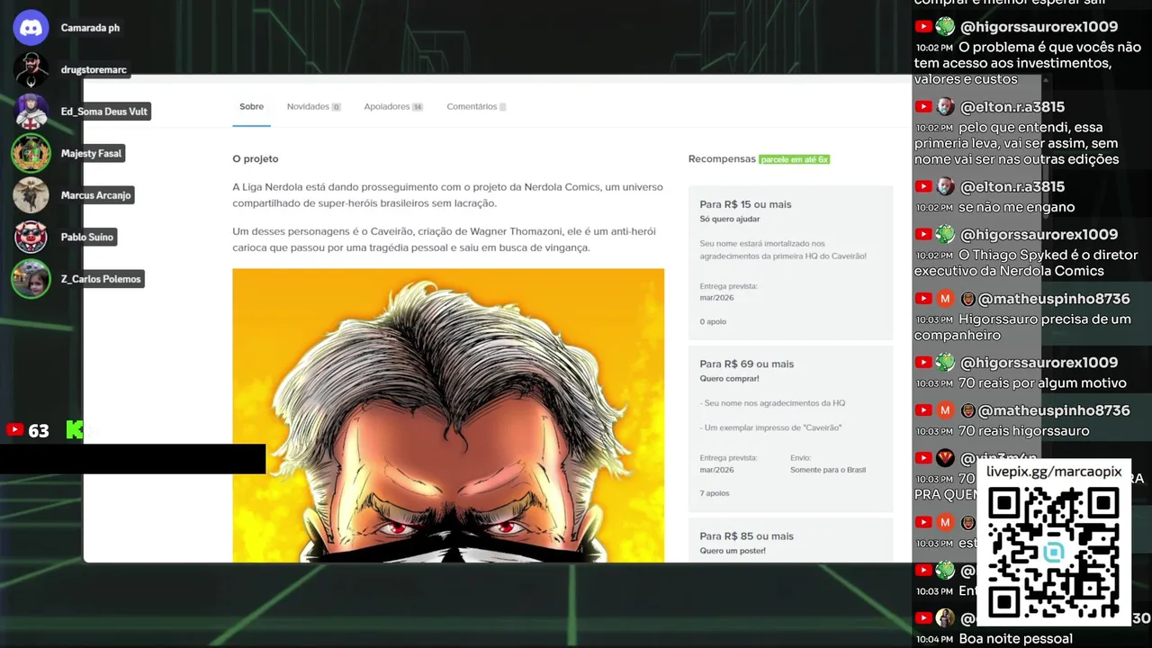Select Ed_Soma Deus Vult's avatar
The image size is (1152, 648).
(x=31, y=111)
